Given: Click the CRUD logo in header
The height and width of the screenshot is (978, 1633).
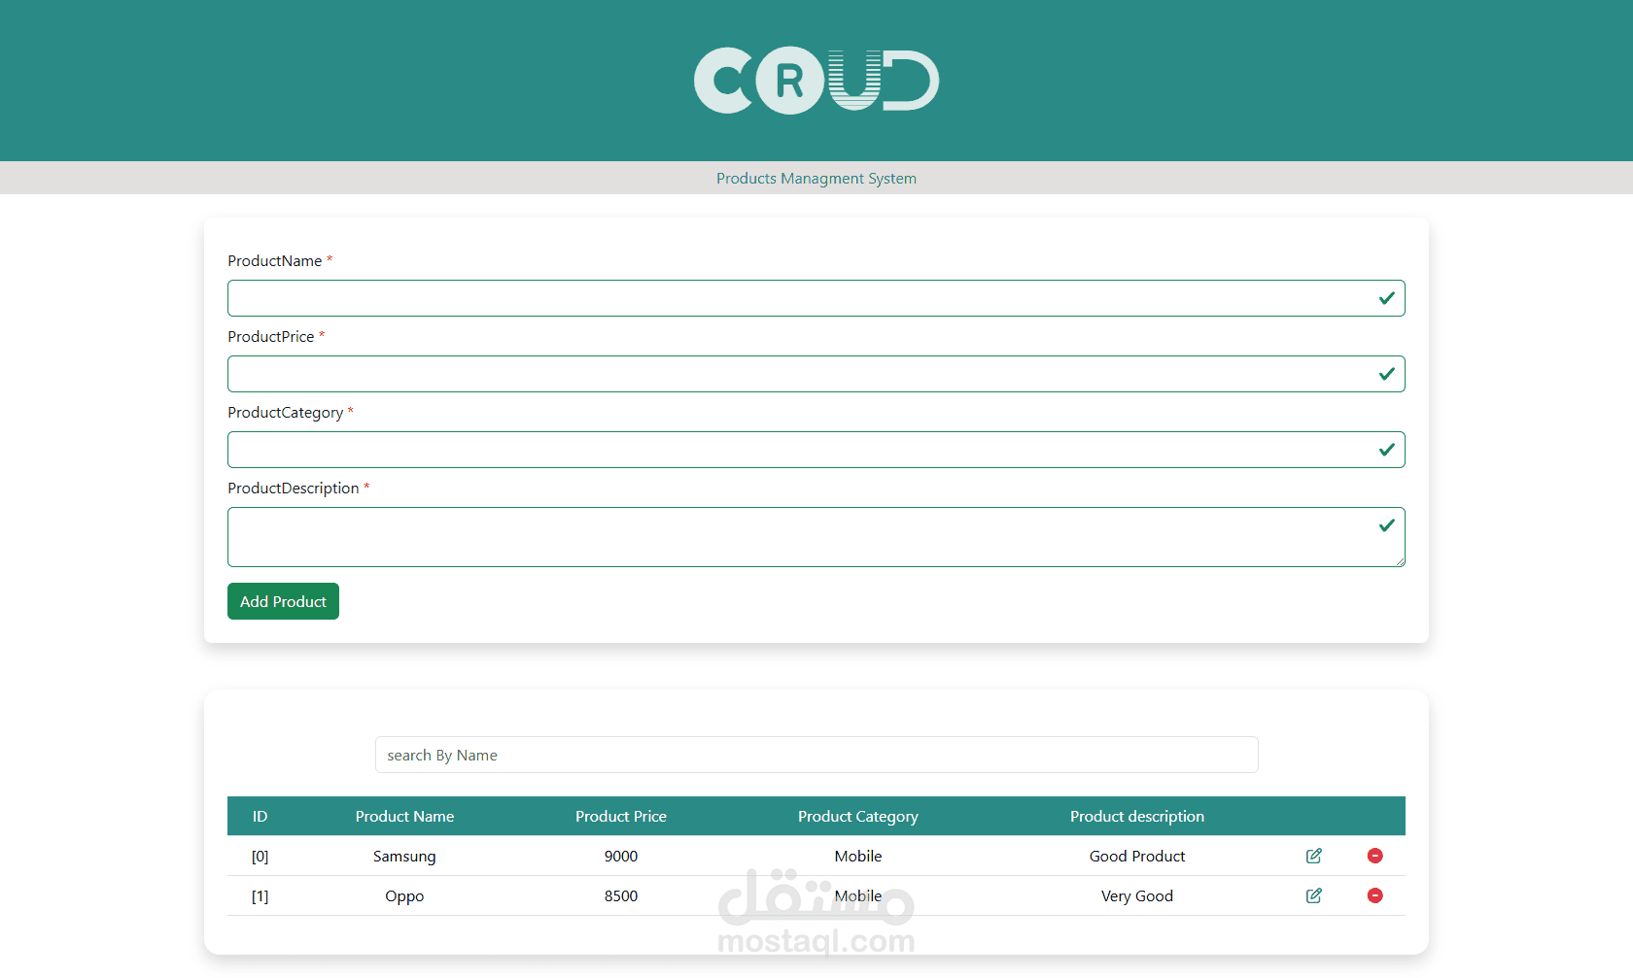Looking at the screenshot, I should point(816,80).
